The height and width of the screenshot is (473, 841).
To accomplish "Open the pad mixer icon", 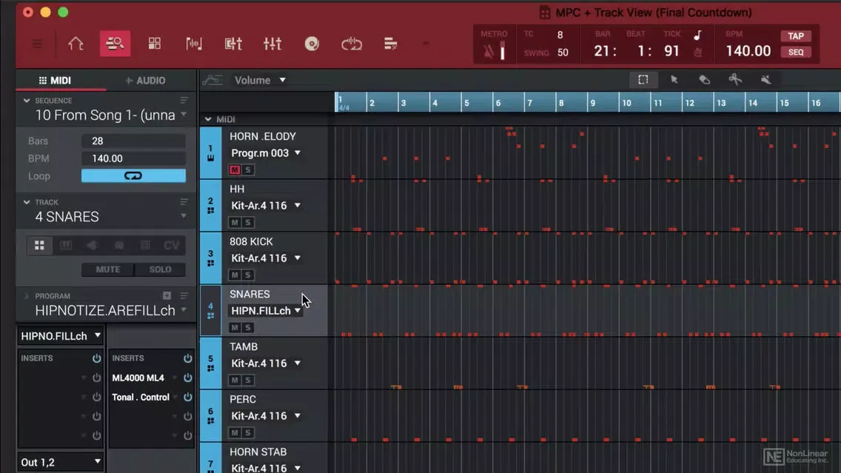I will (232, 44).
